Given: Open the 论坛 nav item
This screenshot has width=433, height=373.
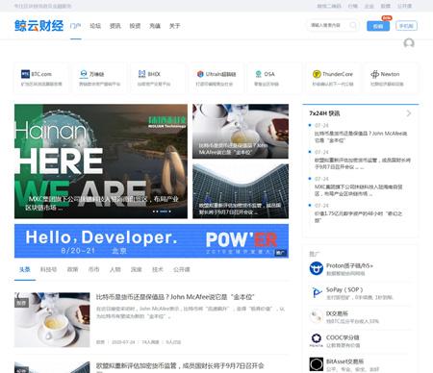Looking at the screenshot, I should [95, 26].
